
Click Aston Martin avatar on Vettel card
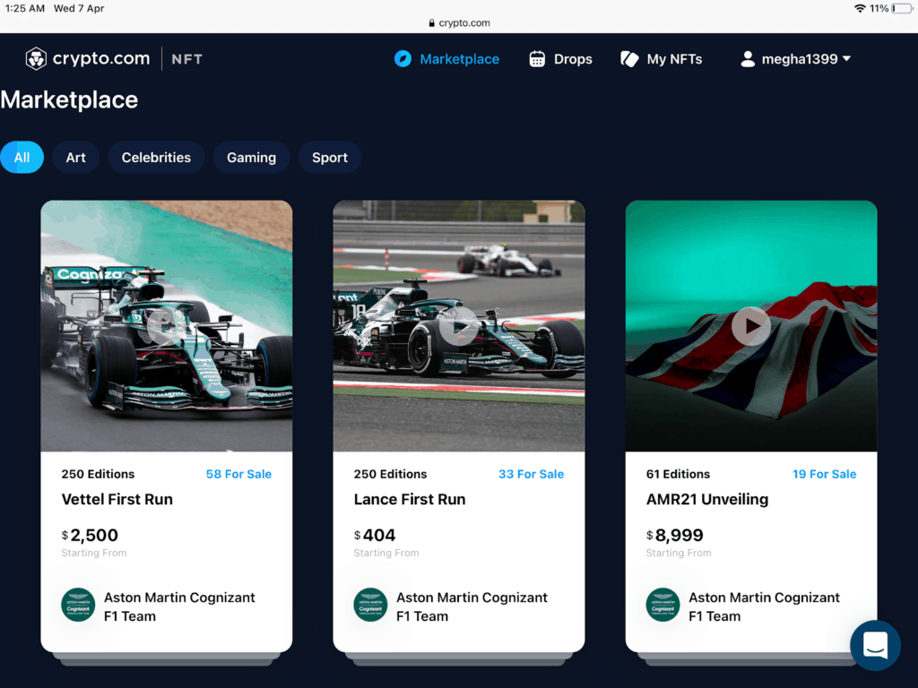pos(78,605)
